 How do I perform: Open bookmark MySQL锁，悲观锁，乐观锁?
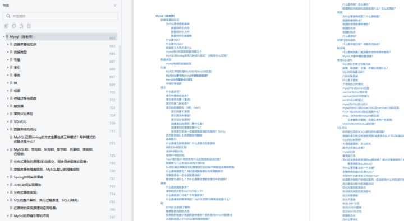point(54,152)
